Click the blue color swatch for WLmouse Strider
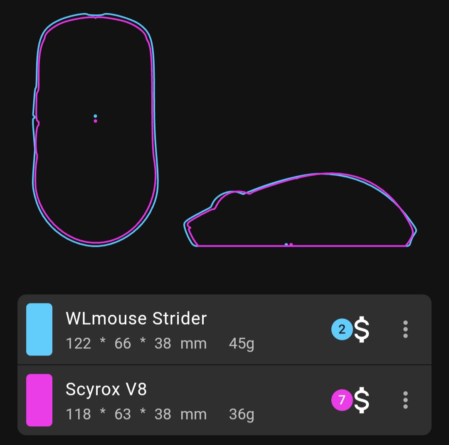 click(x=39, y=329)
